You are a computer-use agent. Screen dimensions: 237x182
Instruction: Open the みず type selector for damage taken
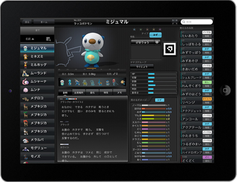[159, 100]
